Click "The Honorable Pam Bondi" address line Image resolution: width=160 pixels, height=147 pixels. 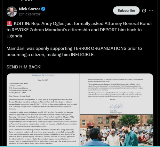19,83
